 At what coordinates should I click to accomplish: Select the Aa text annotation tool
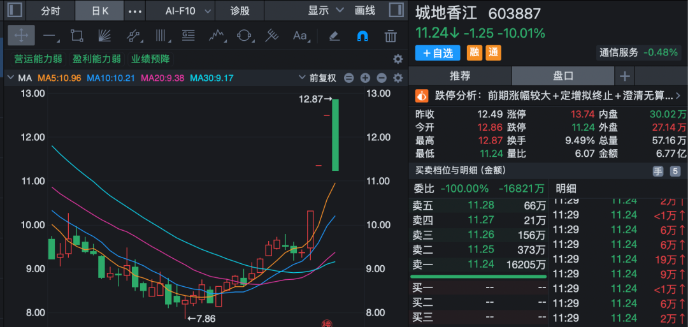(x=301, y=36)
